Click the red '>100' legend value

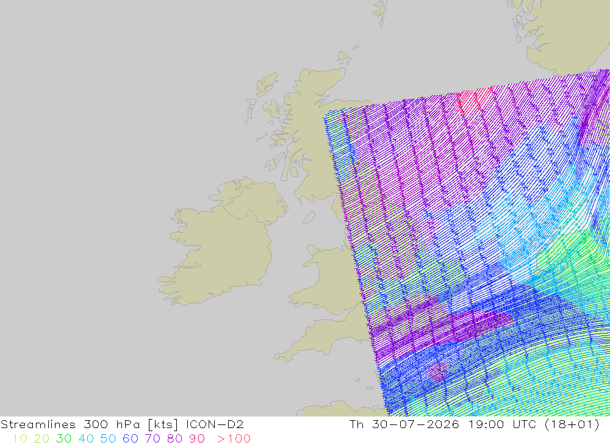coord(234,438)
